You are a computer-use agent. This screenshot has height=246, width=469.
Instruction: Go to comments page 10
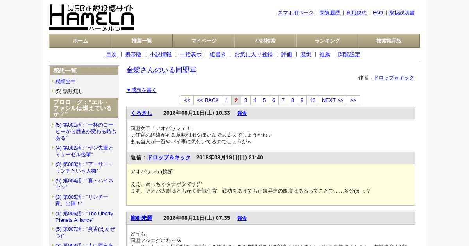(313, 100)
